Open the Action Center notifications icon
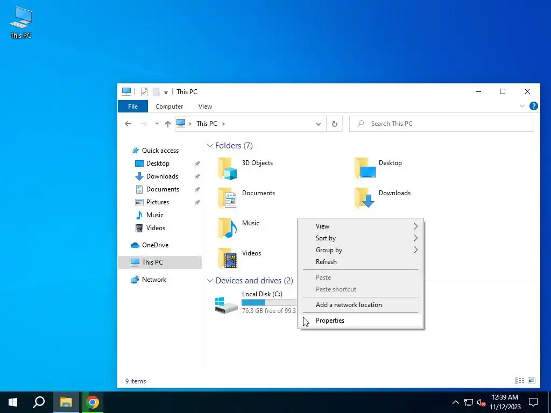The image size is (551, 413). [x=533, y=402]
